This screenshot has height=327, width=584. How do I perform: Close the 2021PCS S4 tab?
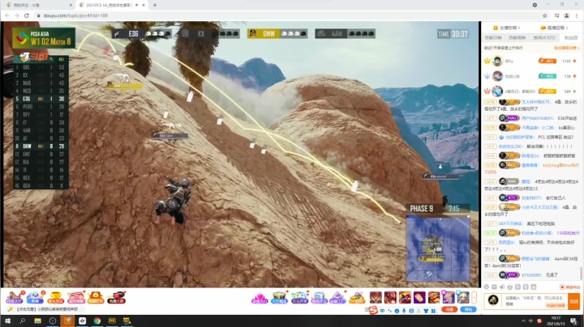144,5
